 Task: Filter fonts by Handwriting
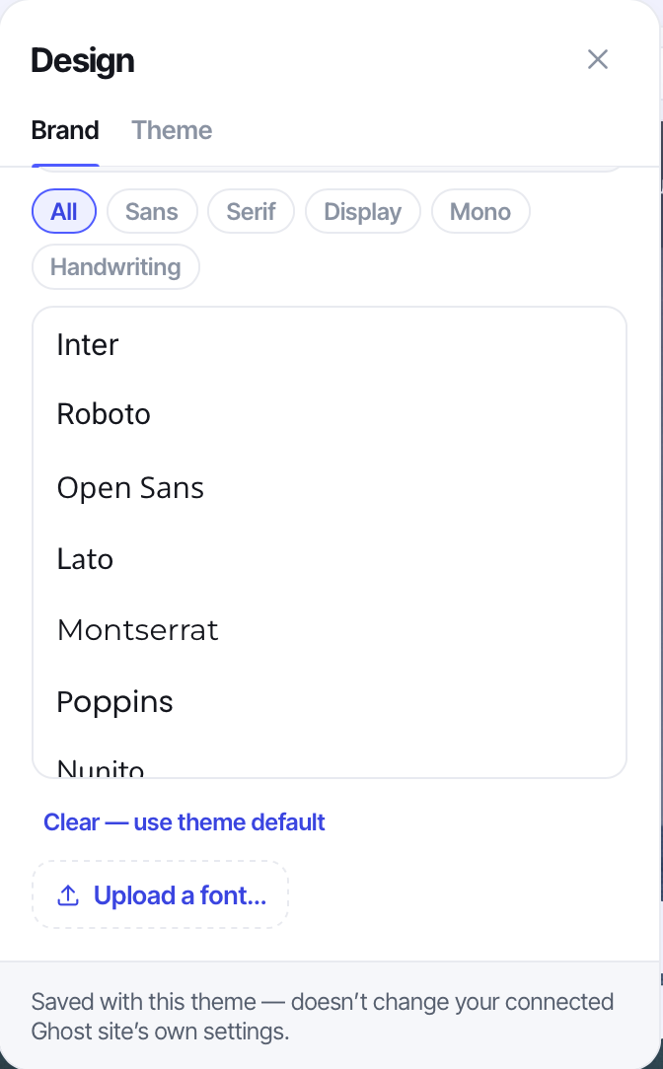coord(116,266)
